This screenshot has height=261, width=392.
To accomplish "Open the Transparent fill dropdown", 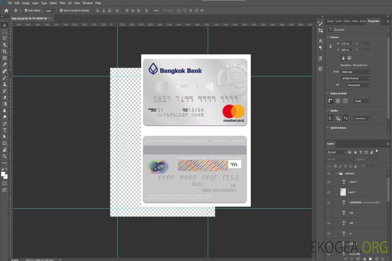I will [358, 85].
